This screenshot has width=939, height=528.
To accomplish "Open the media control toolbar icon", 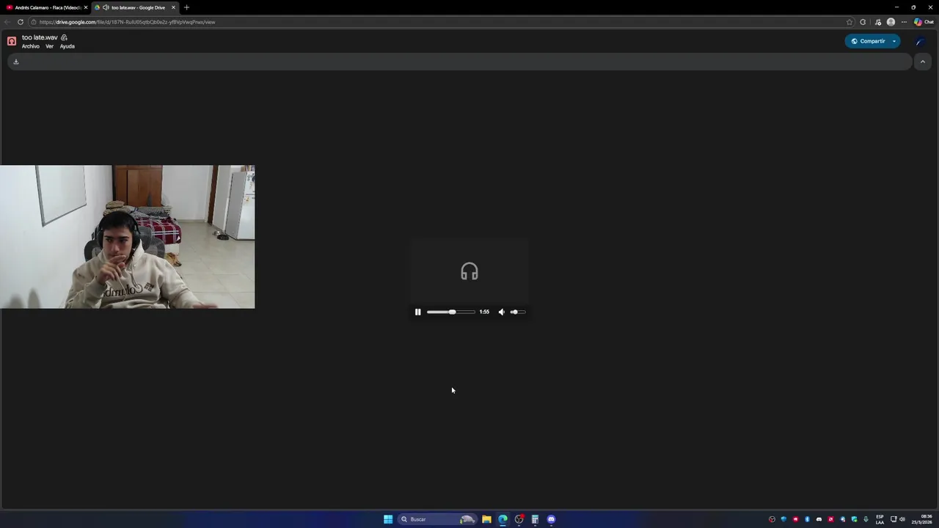I will click(878, 22).
